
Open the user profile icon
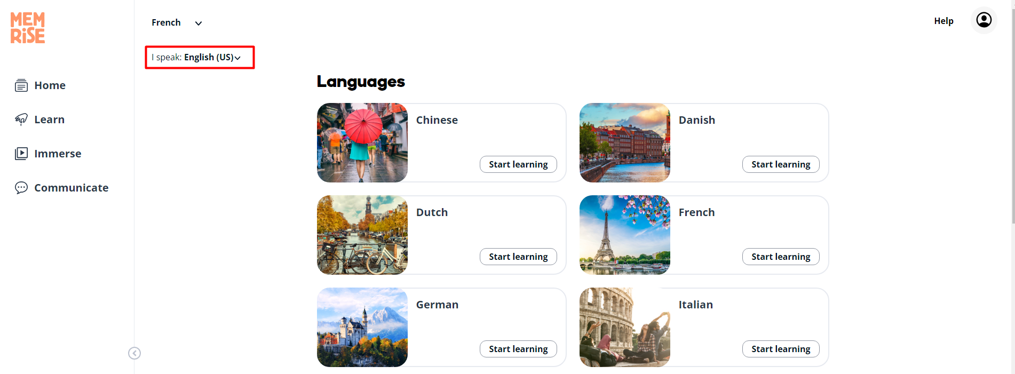(x=984, y=20)
